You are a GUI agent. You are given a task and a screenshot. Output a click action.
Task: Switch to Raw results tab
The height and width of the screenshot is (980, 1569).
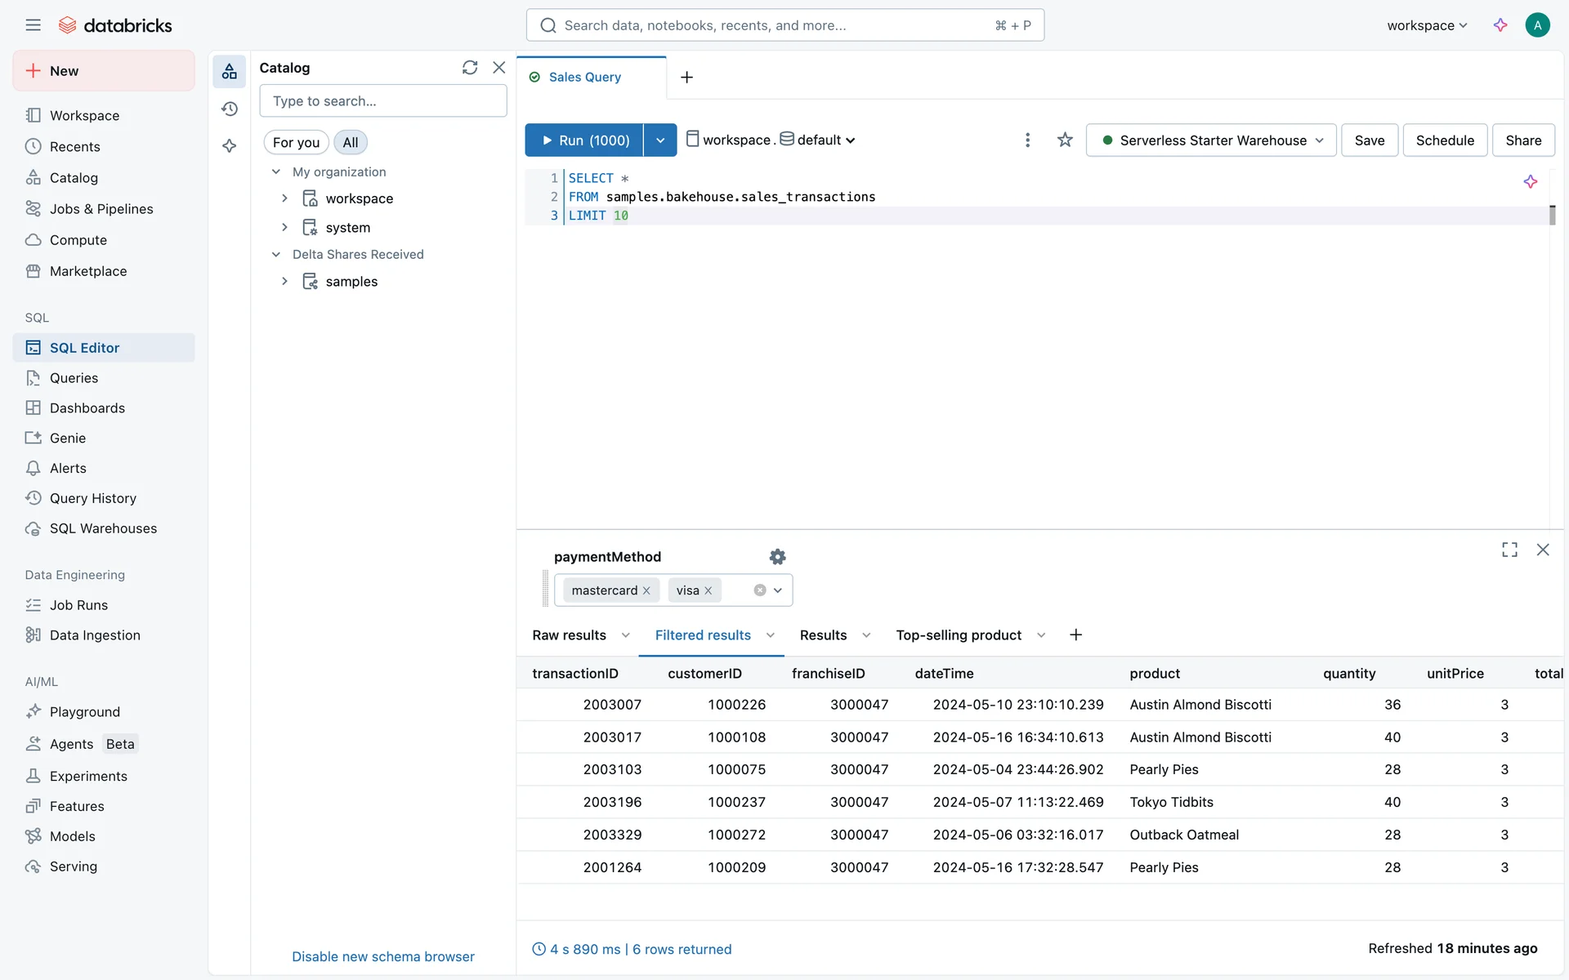coord(569,635)
